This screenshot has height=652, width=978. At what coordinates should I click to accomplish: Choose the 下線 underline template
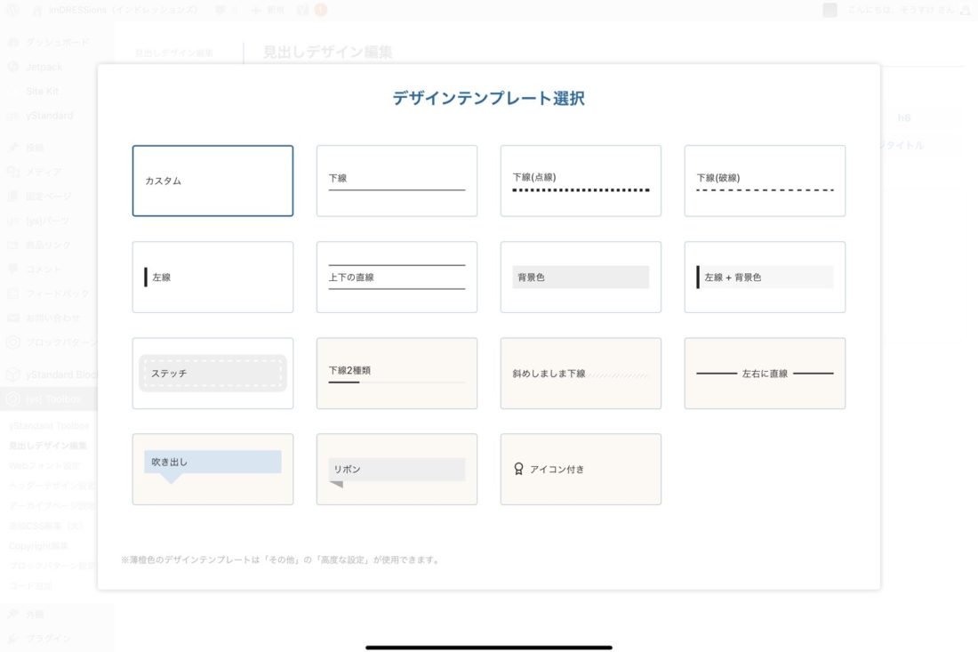(397, 181)
